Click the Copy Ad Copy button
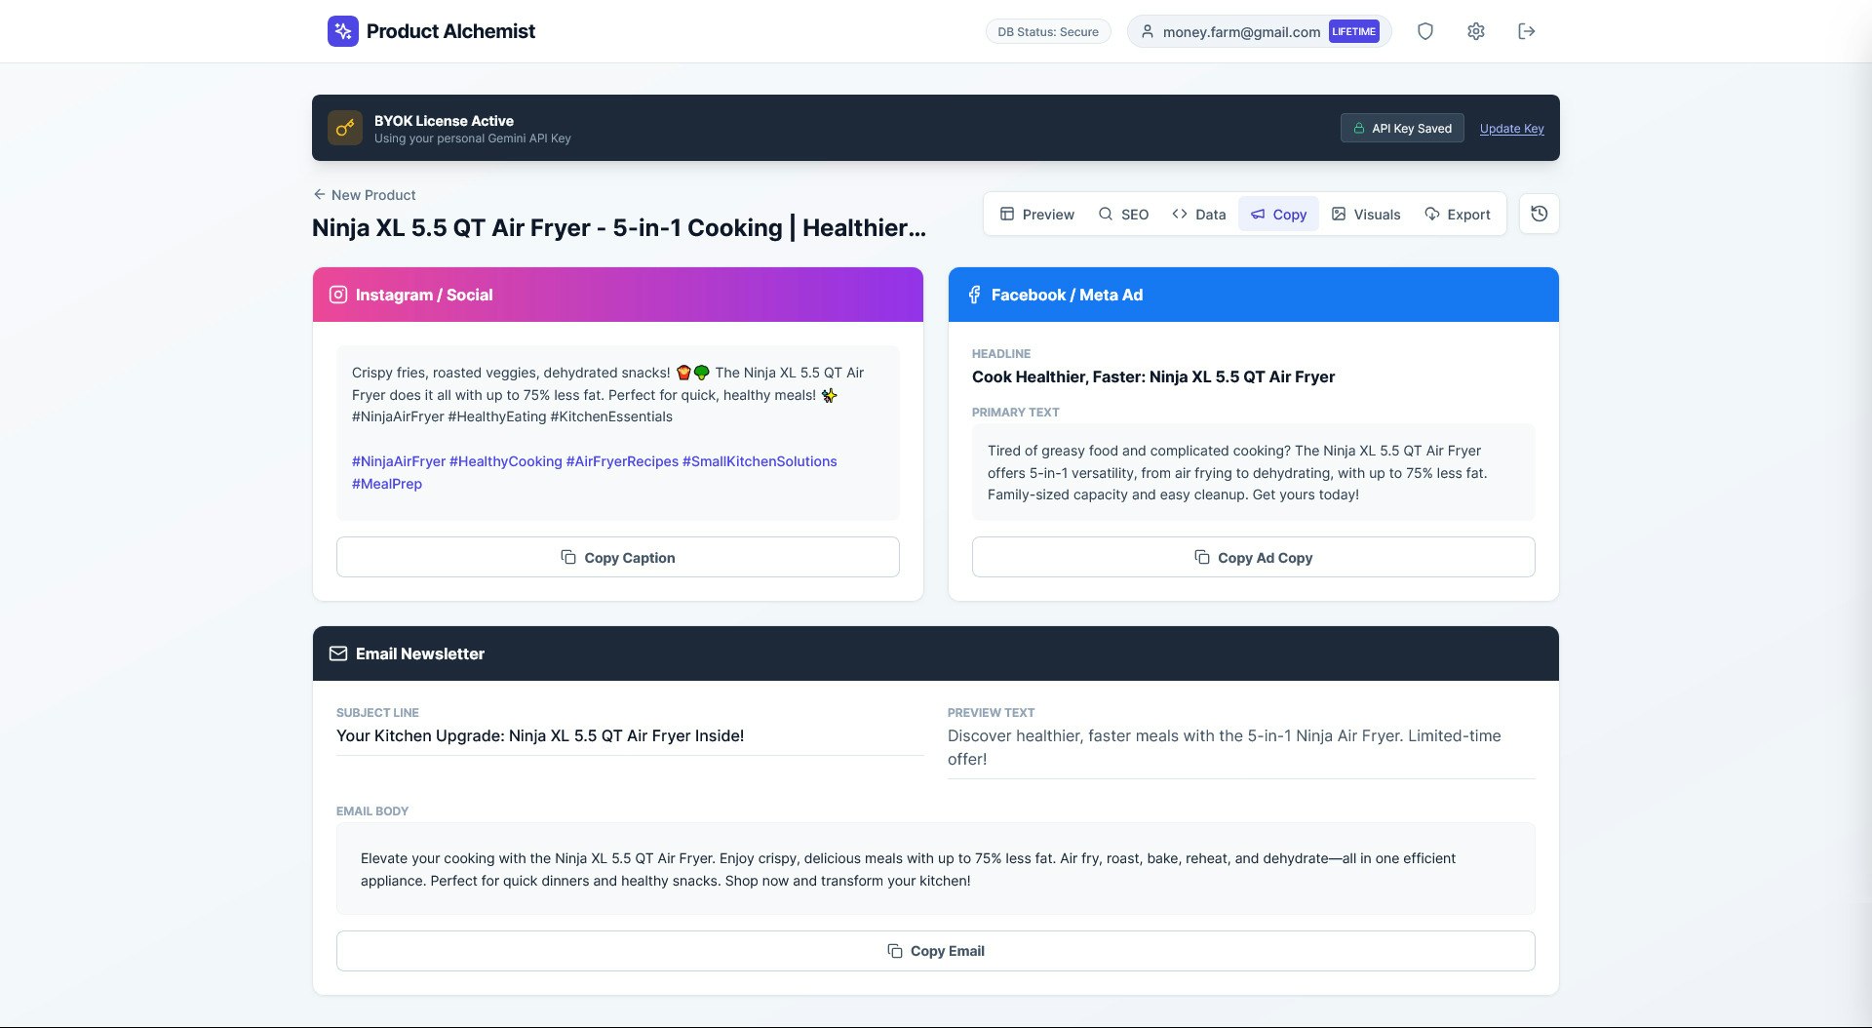Screen dimensions: 1872x1028 pyautogui.click(x=1254, y=557)
